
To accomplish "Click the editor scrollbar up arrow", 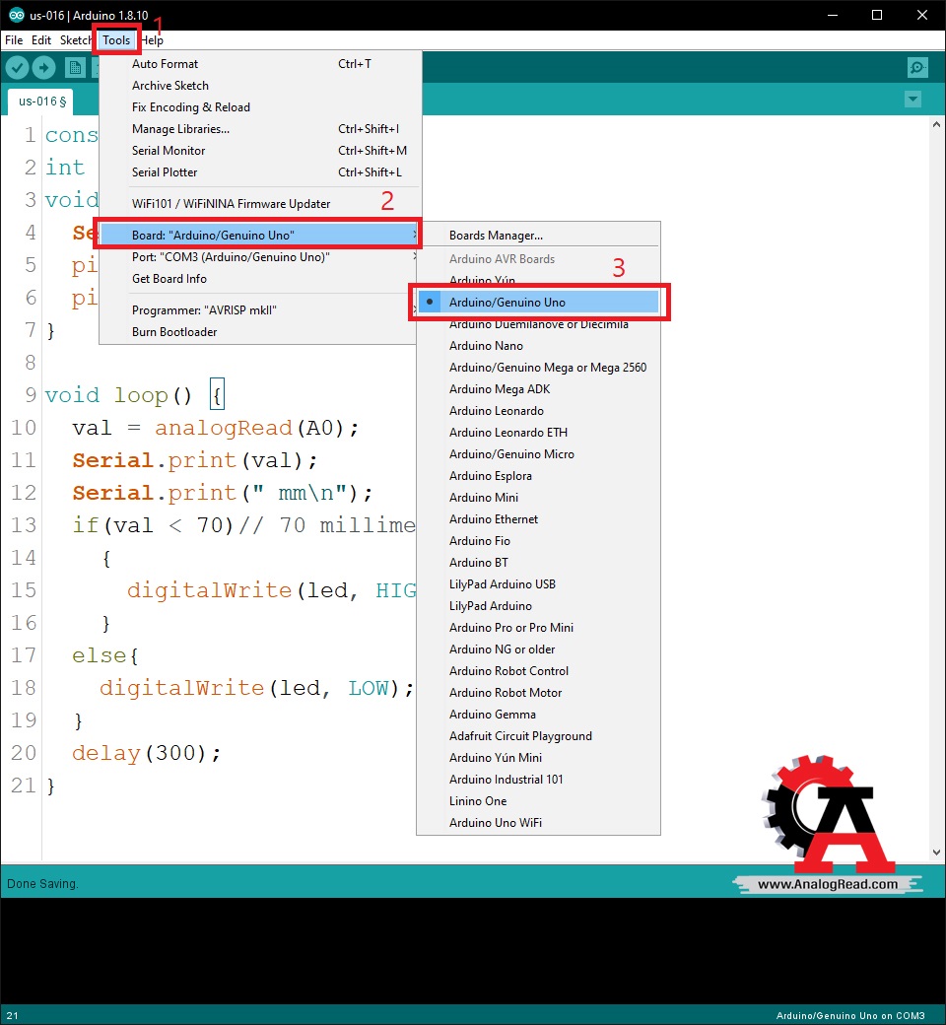I will [x=936, y=124].
